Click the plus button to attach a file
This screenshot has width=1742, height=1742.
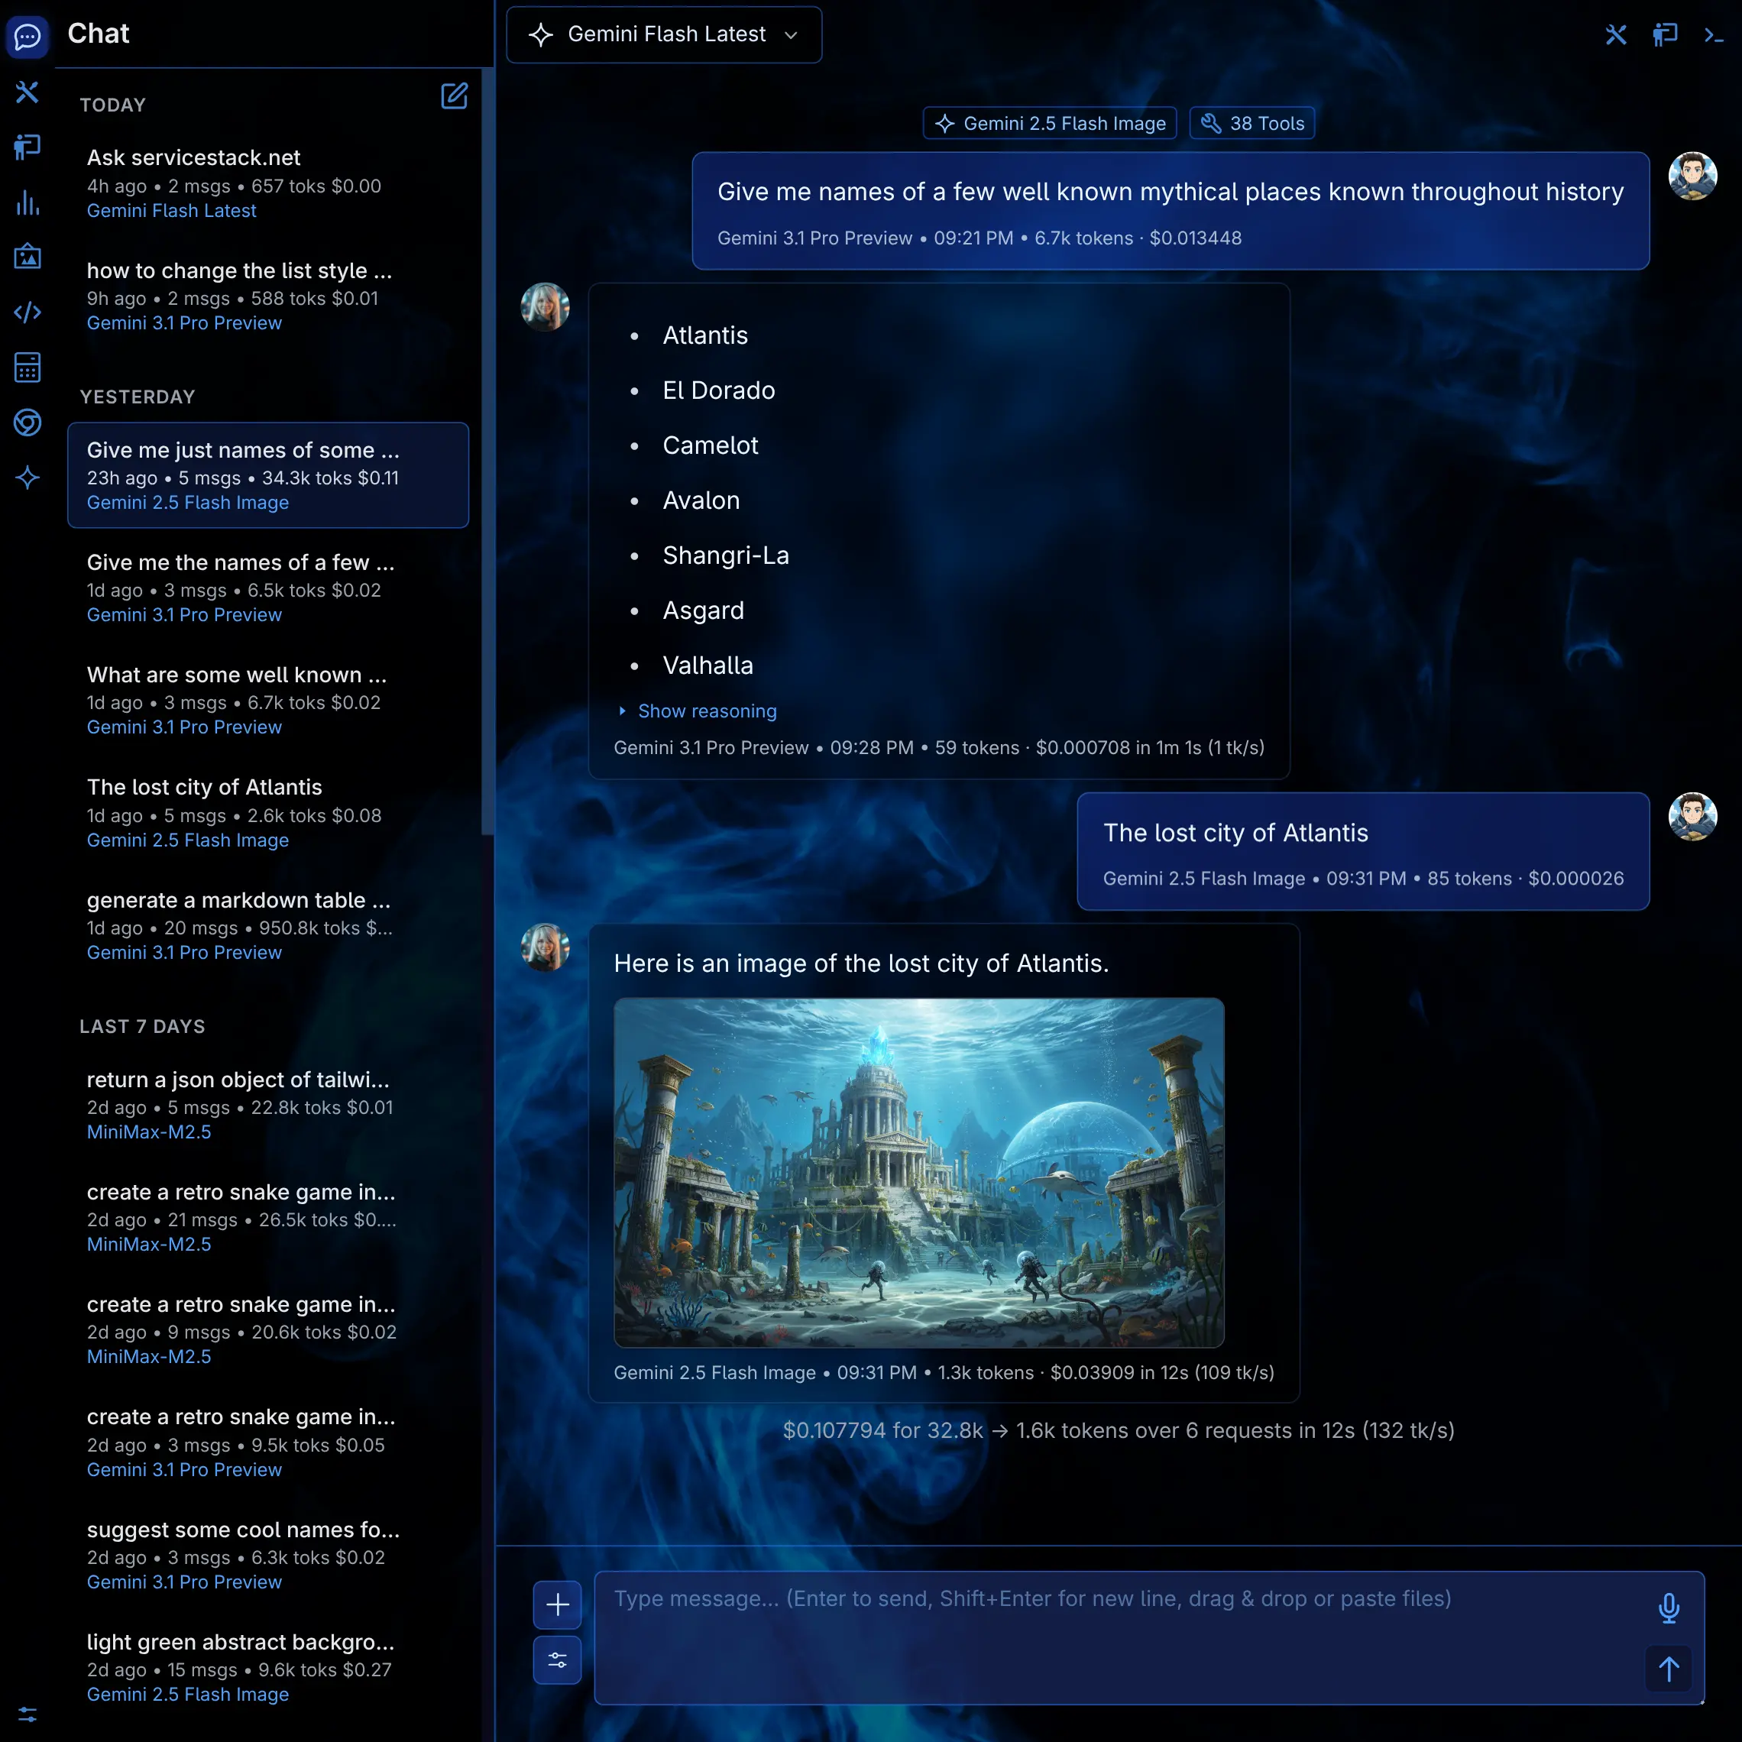click(556, 1605)
